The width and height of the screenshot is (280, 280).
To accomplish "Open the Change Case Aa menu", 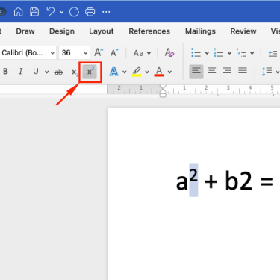I will point(142,53).
